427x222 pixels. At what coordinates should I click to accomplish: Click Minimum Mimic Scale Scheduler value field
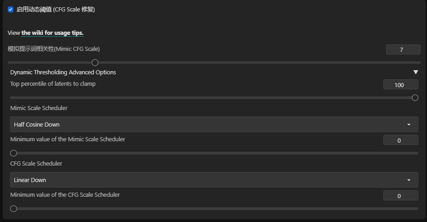point(400,140)
